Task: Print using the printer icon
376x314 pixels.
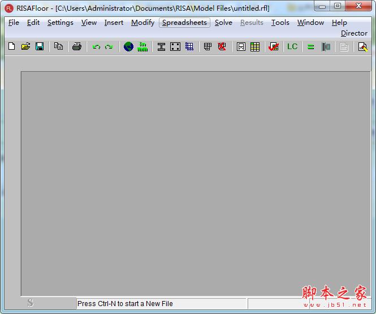Action: [x=77, y=46]
